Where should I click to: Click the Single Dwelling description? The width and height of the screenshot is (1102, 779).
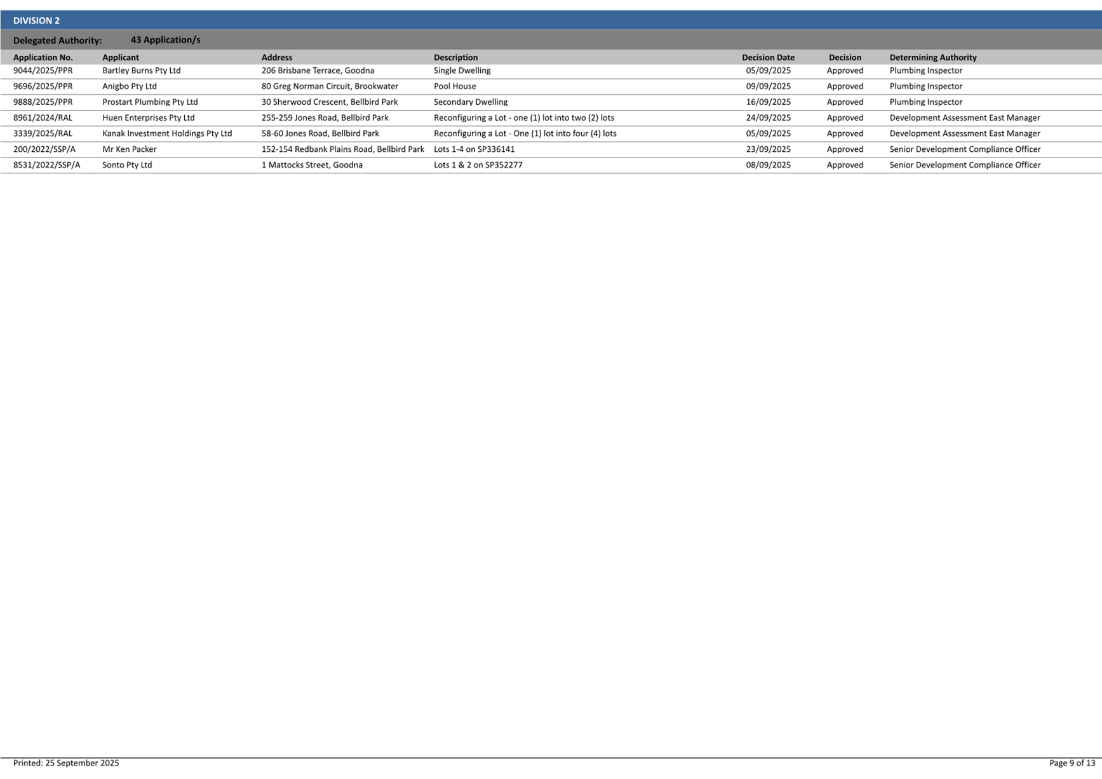coord(462,71)
